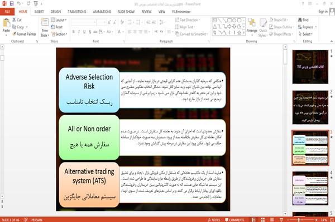Toggle the Notes pane in status bar
This screenshot has width=335, height=222.
point(214,220)
